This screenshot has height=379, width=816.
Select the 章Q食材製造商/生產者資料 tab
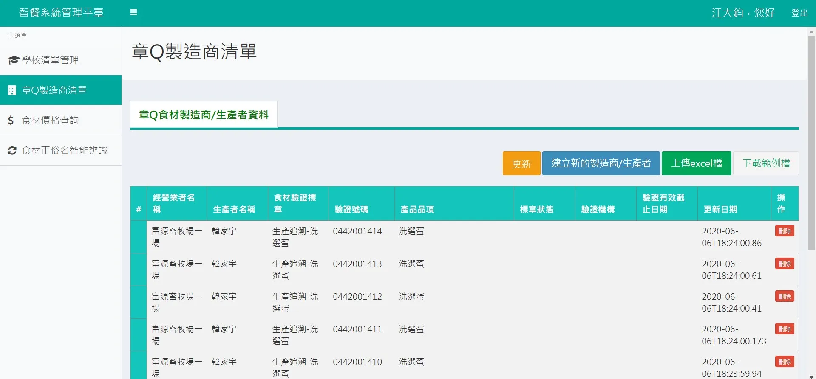[204, 115]
